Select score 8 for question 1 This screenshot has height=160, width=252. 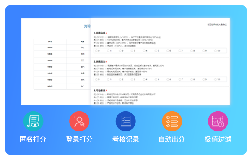192,51
